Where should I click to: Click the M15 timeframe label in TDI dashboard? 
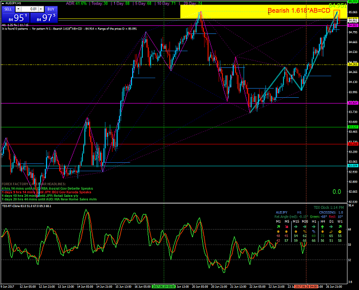[x=296, y=222]
